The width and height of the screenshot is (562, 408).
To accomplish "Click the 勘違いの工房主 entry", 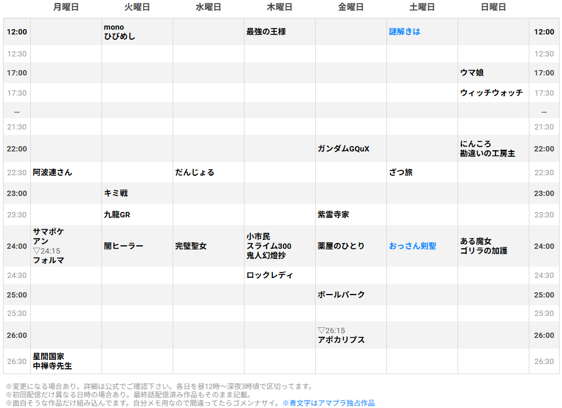I will pos(487,153).
